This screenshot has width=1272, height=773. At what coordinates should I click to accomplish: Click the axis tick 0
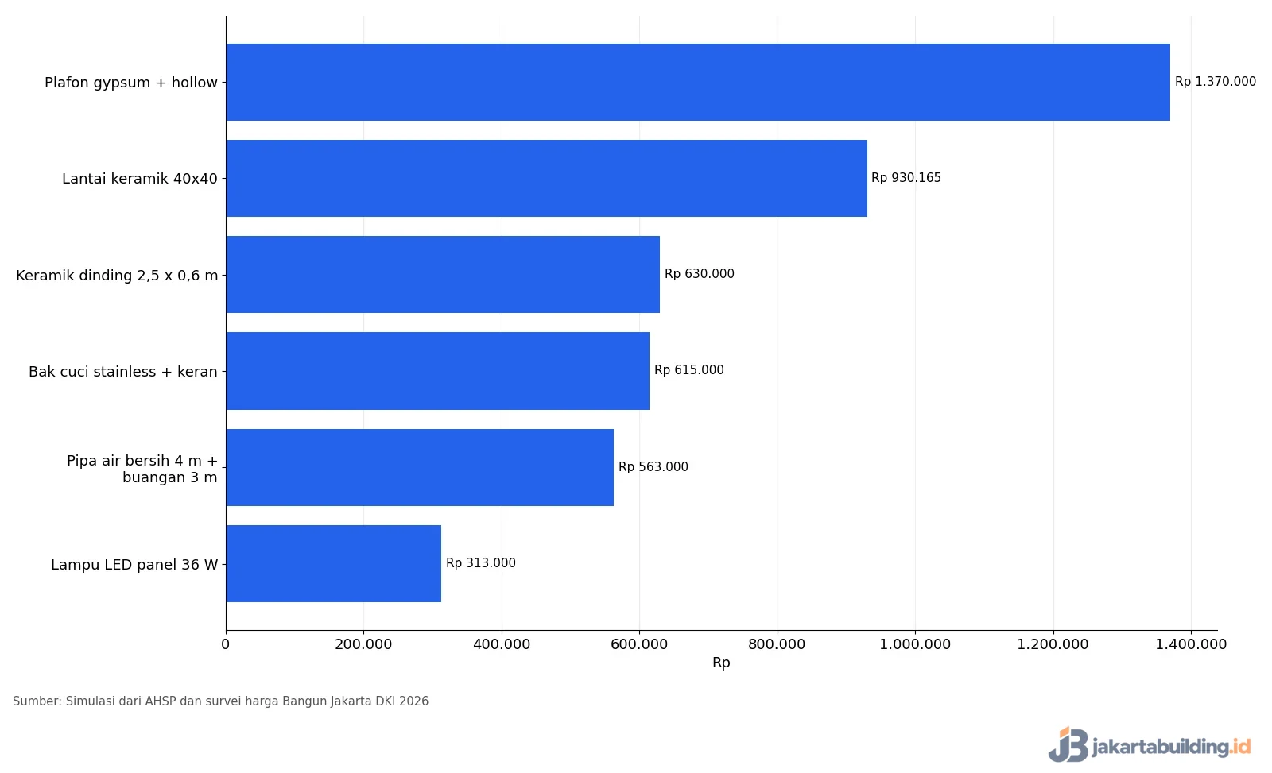coord(226,644)
